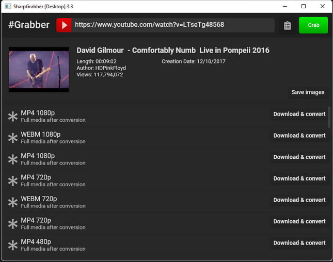Select the WEBM 1080p format label
Viewport: 333px width, 262px height.
click(x=41, y=134)
